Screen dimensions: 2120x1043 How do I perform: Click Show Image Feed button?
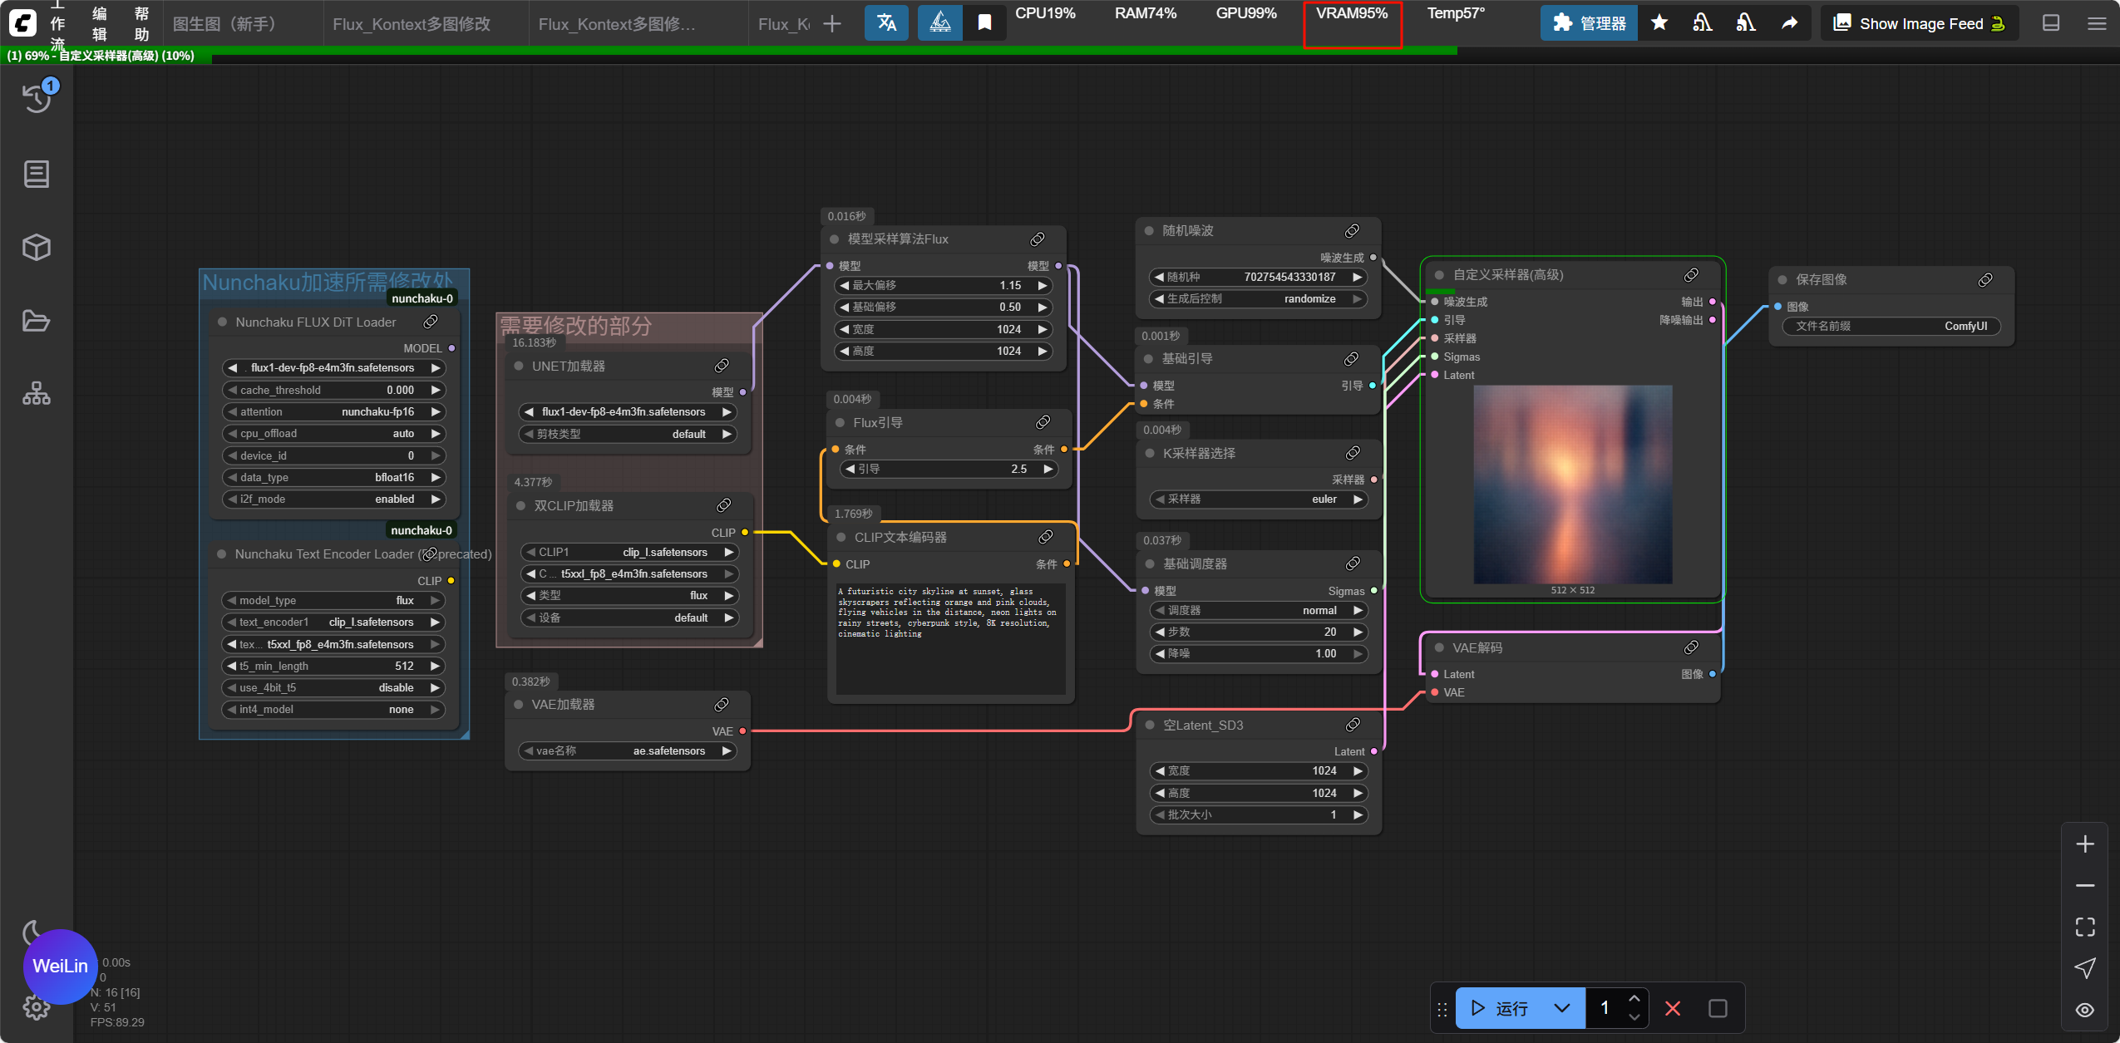tap(1920, 23)
